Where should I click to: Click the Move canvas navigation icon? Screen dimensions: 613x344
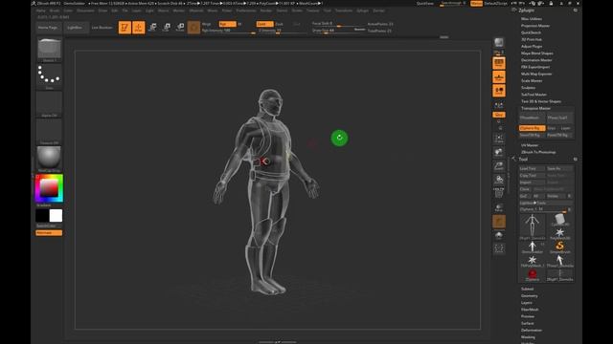[499, 152]
